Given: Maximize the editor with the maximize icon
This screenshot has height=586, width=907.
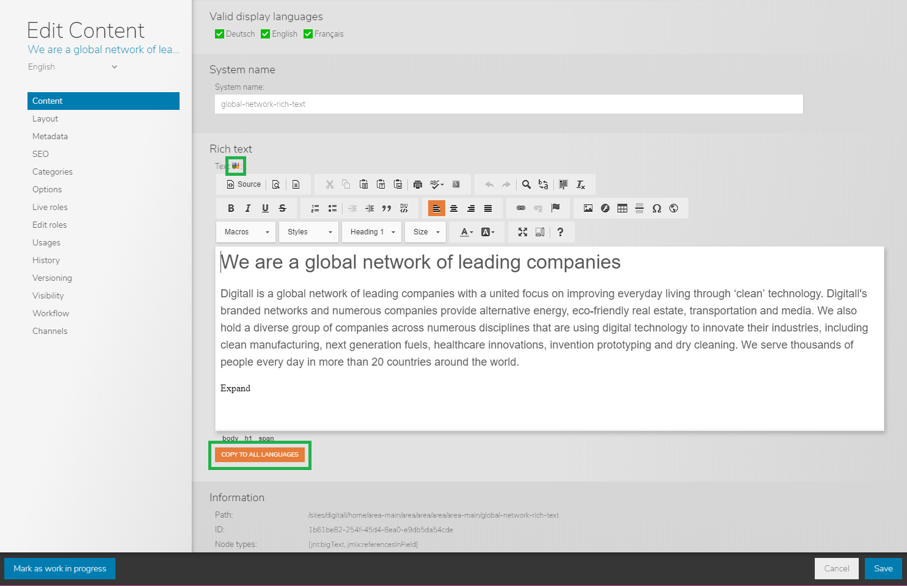Looking at the screenshot, I should (523, 232).
